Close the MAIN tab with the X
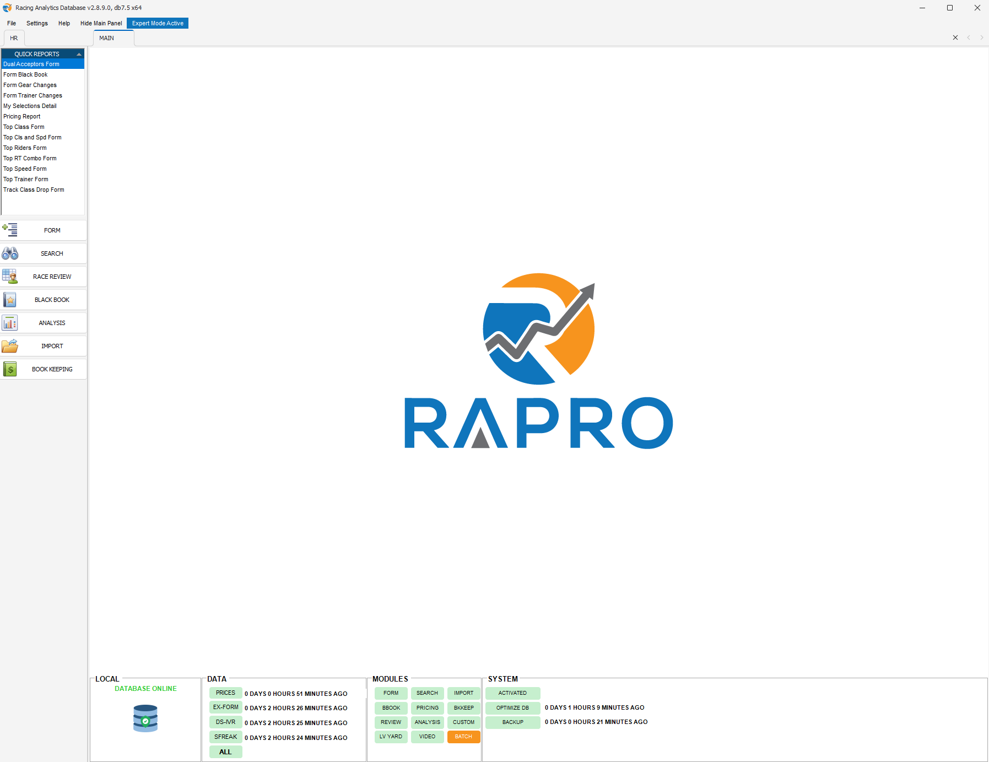 955,37
